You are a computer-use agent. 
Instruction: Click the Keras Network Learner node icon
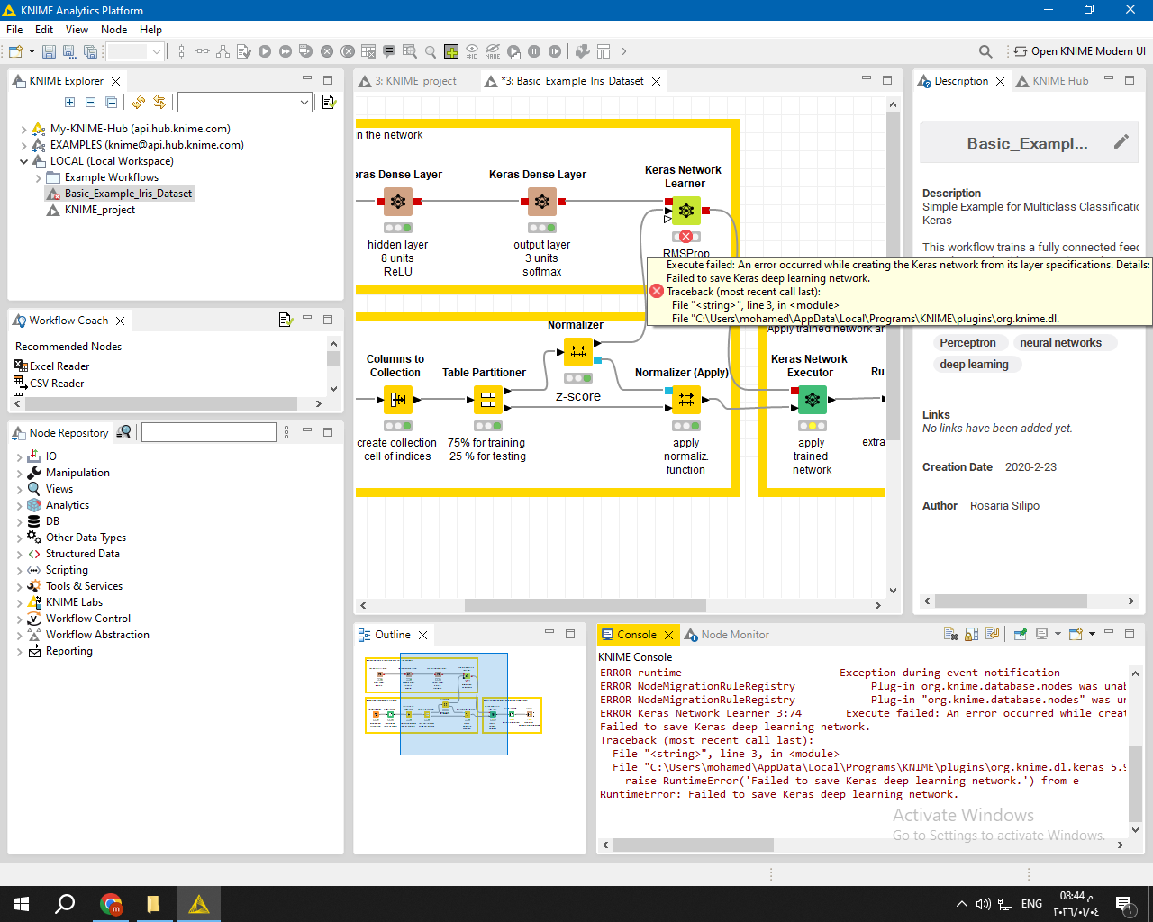tap(685, 211)
